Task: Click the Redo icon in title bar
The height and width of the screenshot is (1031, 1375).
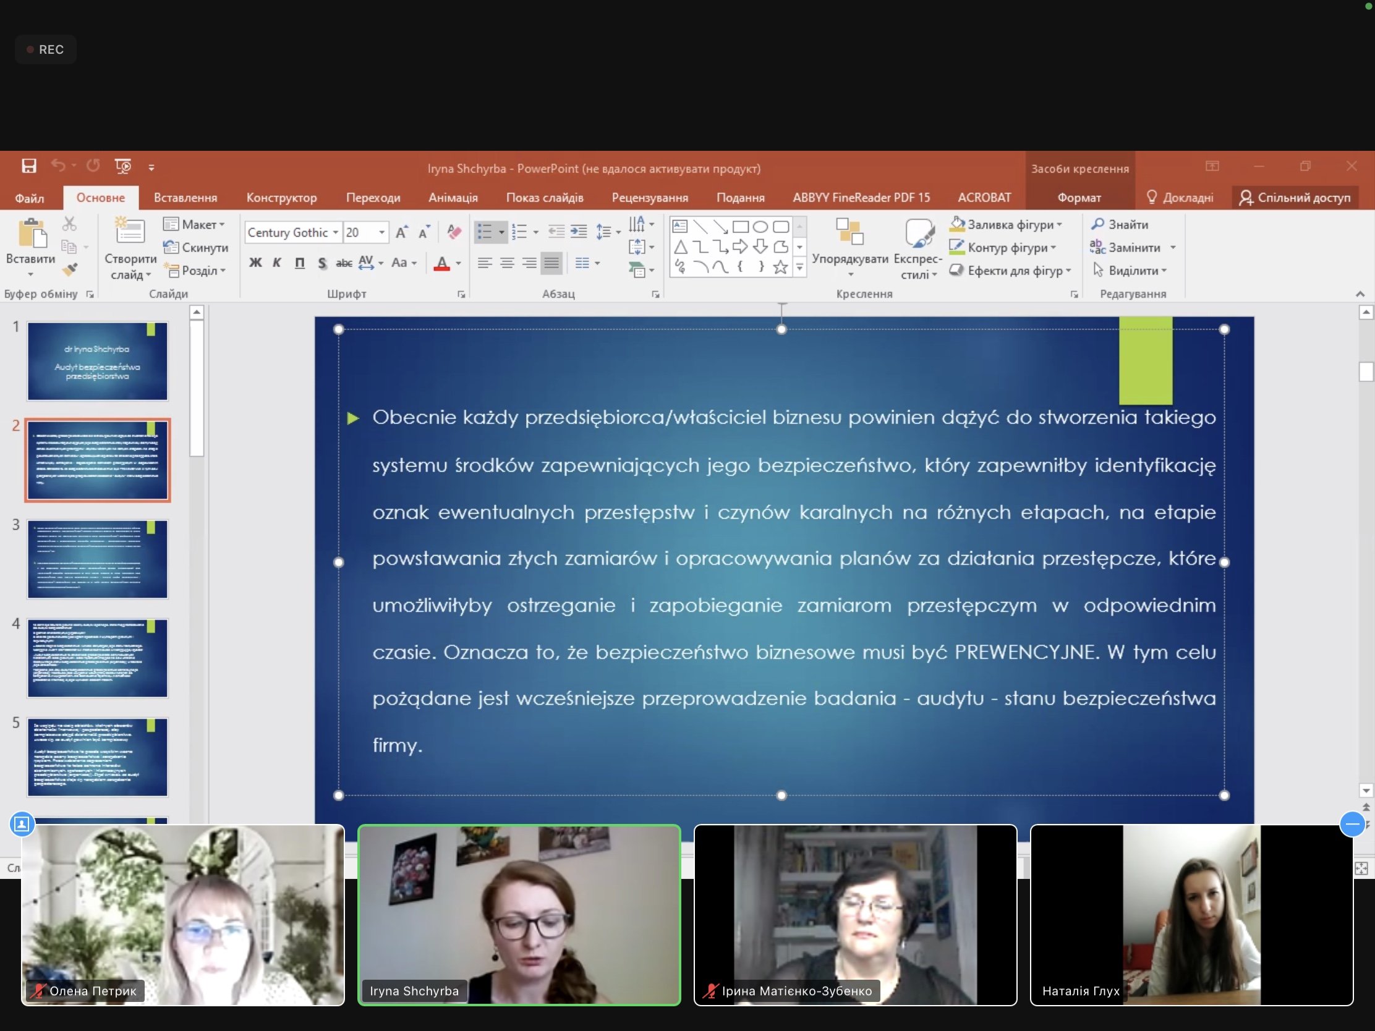Action: coord(93,166)
